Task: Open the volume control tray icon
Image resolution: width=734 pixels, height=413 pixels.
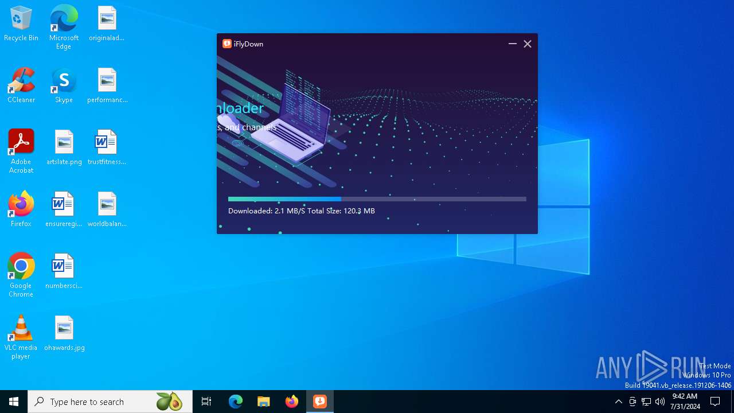Action: pyautogui.click(x=660, y=402)
